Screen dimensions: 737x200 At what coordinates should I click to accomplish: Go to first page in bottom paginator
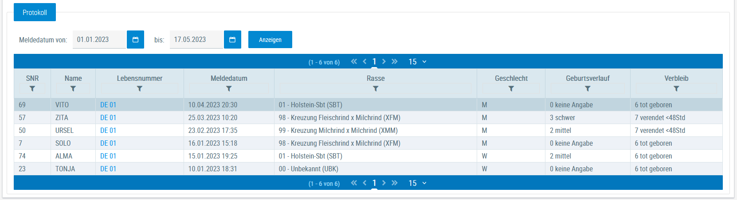[x=354, y=183]
